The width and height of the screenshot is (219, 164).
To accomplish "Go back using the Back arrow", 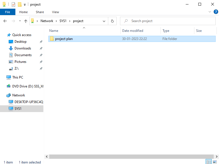I will [x=5, y=21].
